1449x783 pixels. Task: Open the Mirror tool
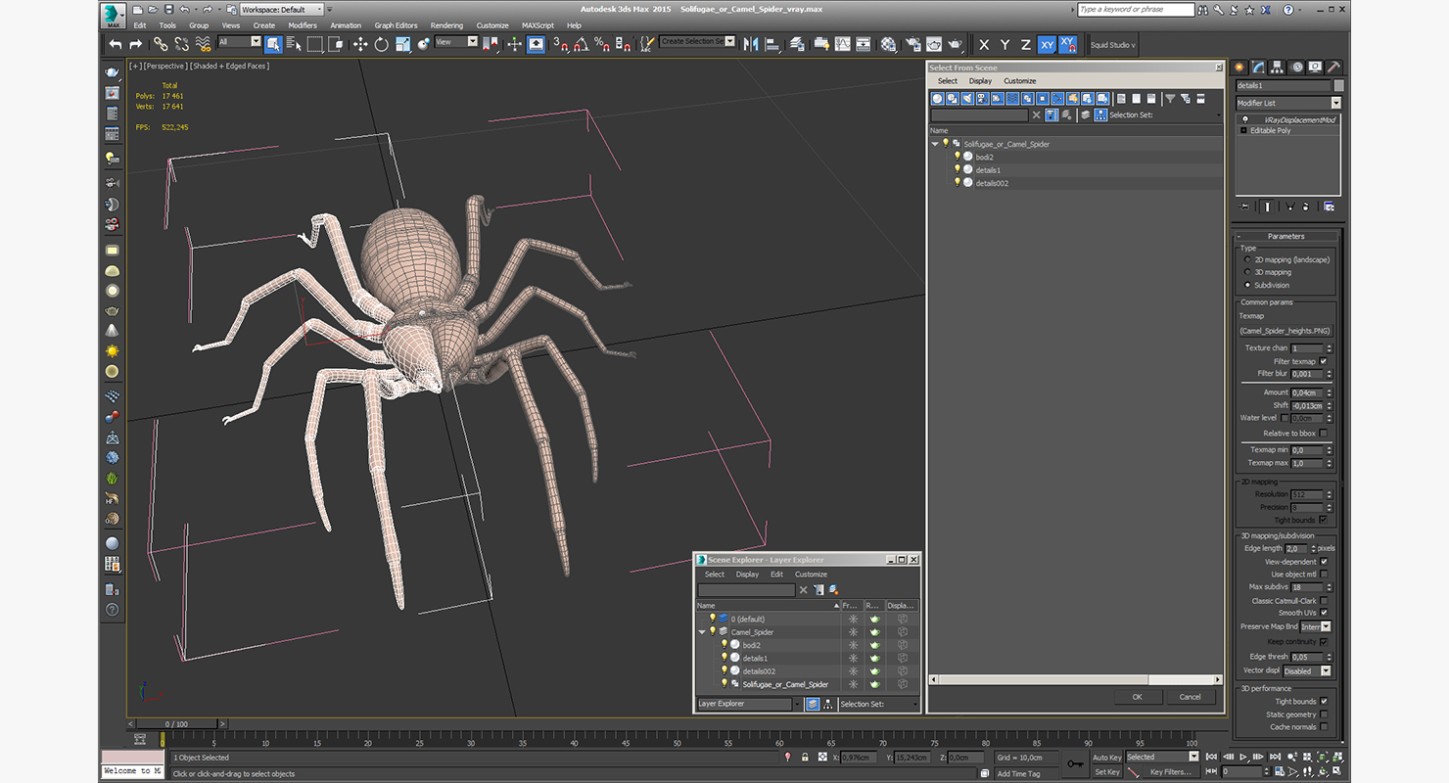point(751,44)
